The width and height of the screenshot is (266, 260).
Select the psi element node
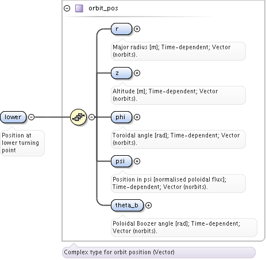click(x=121, y=161)
